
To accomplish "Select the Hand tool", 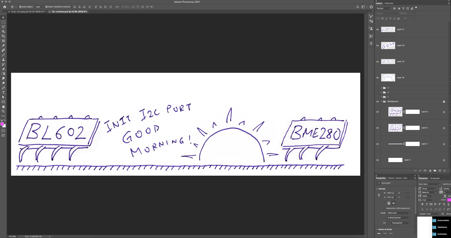I will 3,107.
